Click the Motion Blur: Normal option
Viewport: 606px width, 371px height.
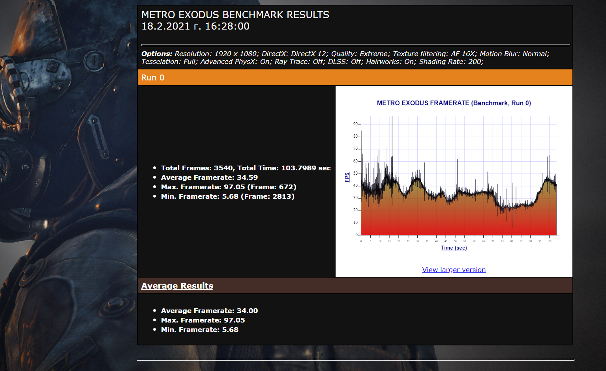514,54
